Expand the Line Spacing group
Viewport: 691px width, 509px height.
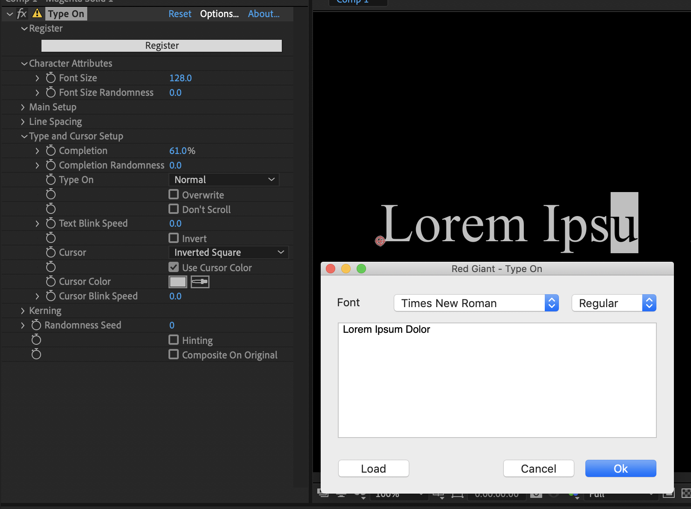[x=23, y=122]
